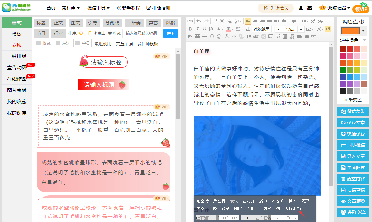
Task: Create a new blank document
Action: (x=215, y=21)
